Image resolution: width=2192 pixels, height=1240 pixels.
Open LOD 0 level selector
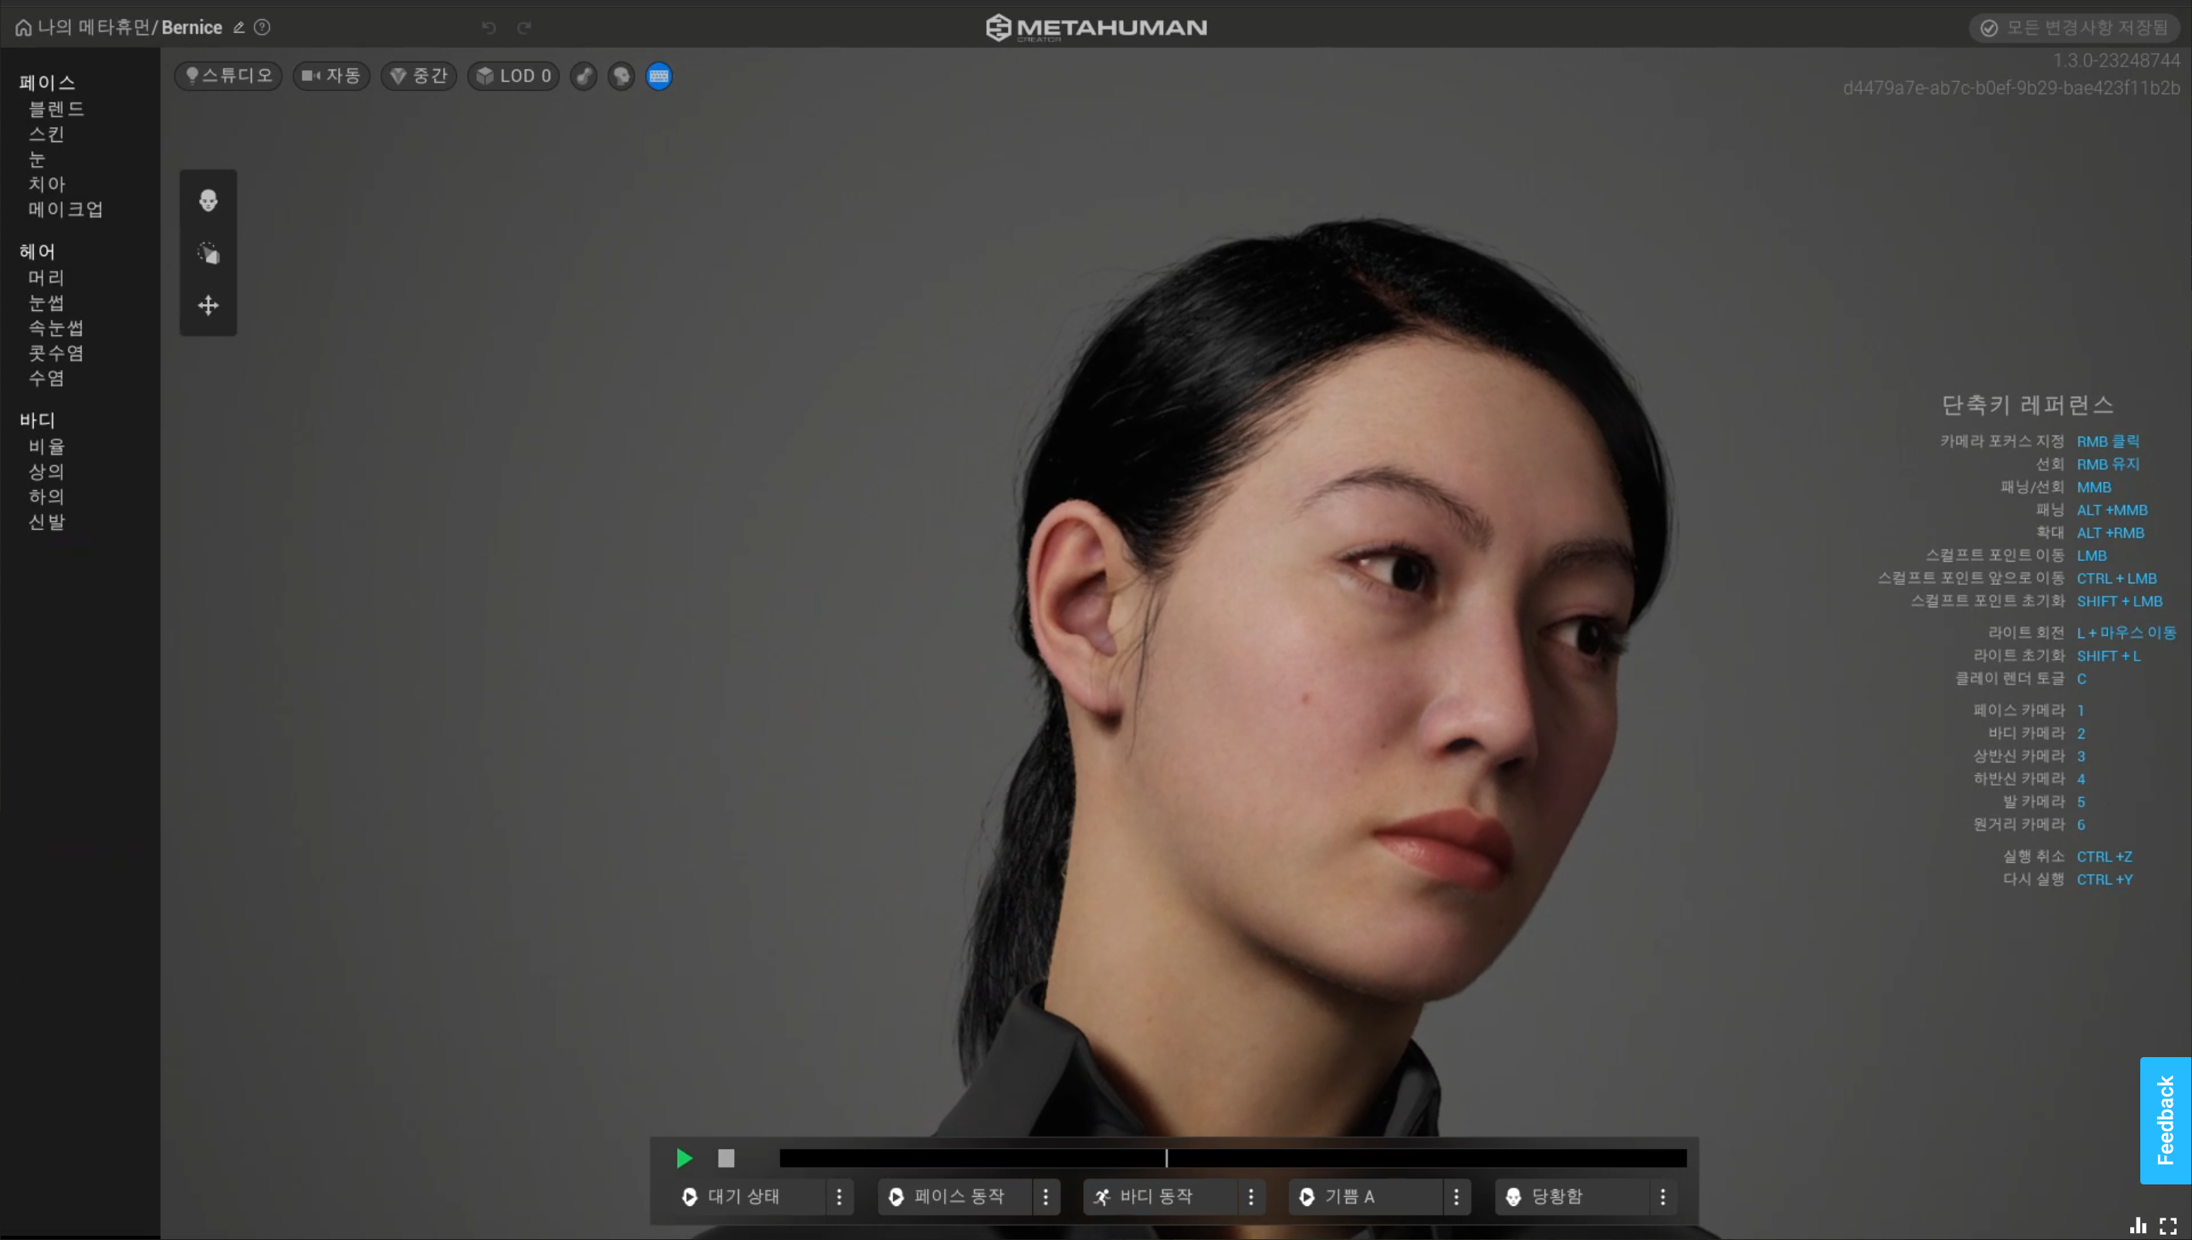[x=513, y=76]
